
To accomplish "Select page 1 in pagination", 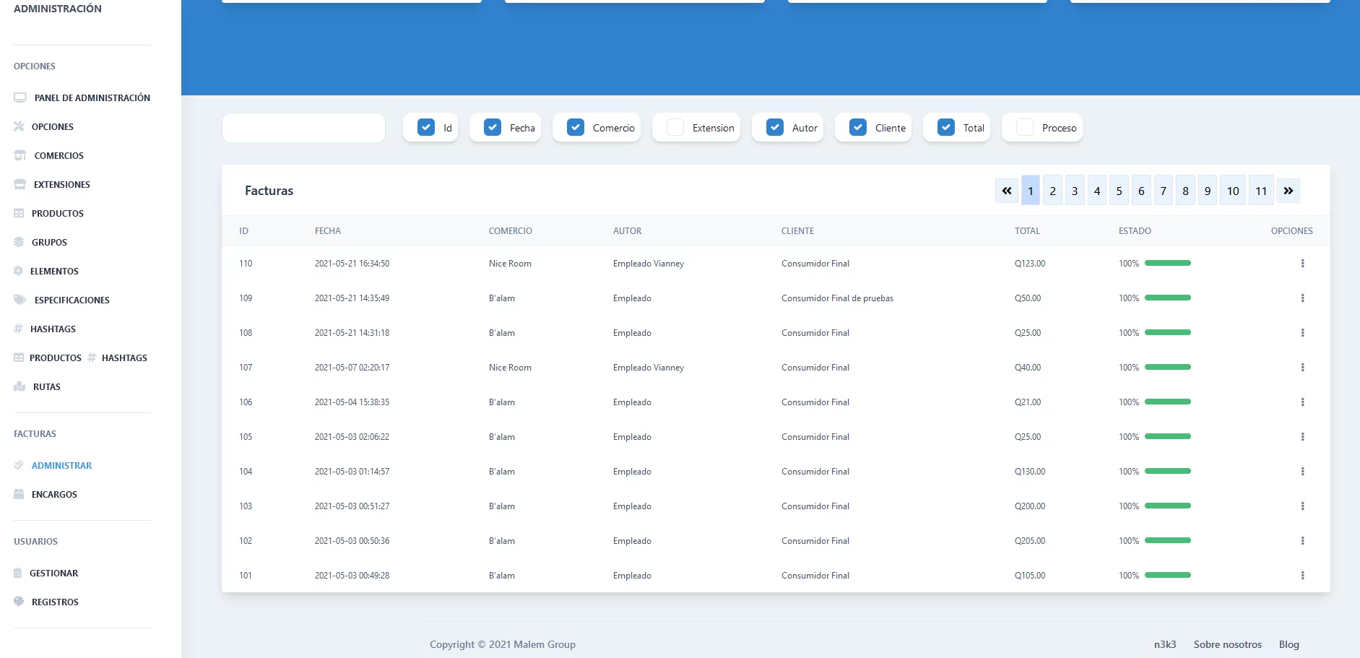I will click(x=1031, y=191).
